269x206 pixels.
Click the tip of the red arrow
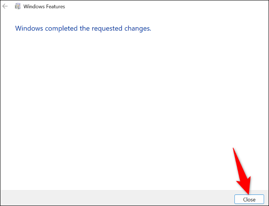248,194
